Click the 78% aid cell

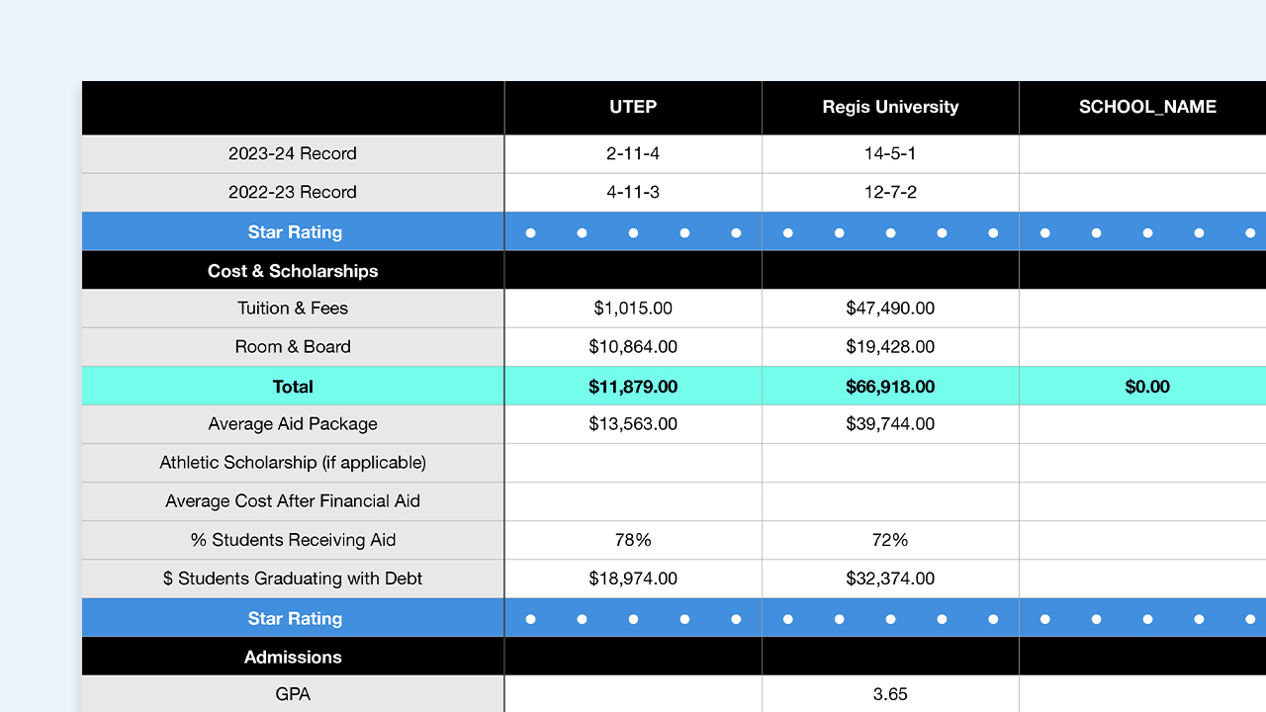[x=633, y=539]
